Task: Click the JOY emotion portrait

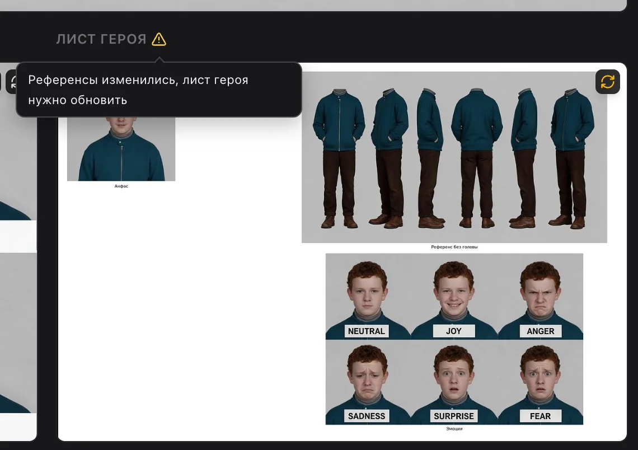Action: pyautogui.click(x=454, y=297)
